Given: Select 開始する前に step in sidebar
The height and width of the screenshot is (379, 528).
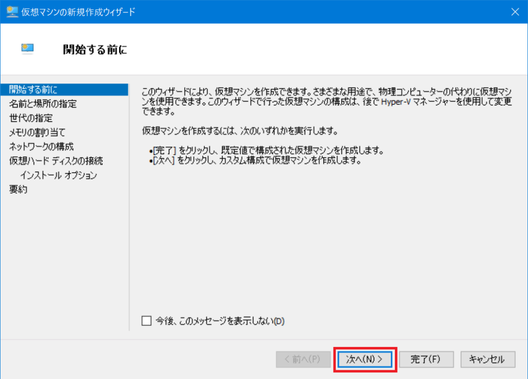Looking at the screenshot, I should 64,90.
